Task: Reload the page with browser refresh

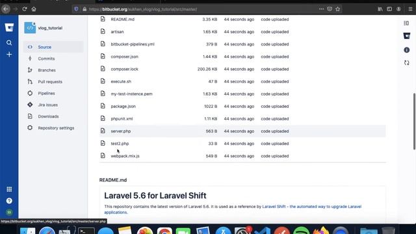Action: [25, 9]
